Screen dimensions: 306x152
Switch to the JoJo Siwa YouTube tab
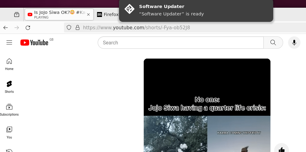[59, 14]
